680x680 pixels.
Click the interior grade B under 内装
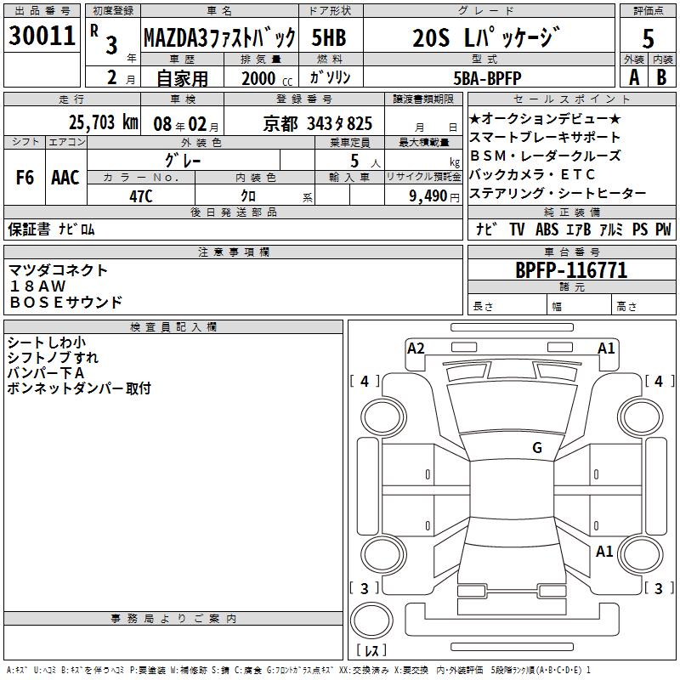(661, 77)
